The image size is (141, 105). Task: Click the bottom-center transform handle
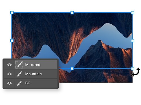(72, 69)
